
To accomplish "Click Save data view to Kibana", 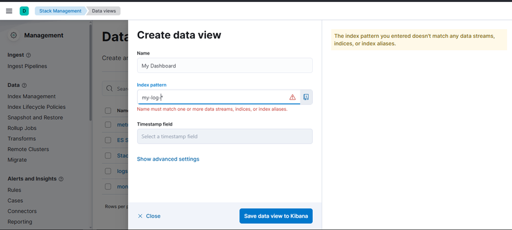I will click(x=276, y=216).
